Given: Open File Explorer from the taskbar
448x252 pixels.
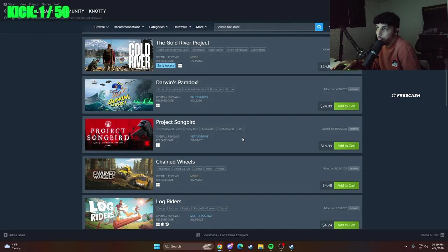Looking at the screenshot, I should (260, 246).
